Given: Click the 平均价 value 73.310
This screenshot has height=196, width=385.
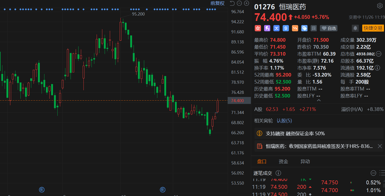Looking at the screenshot, I should (278, 54).
